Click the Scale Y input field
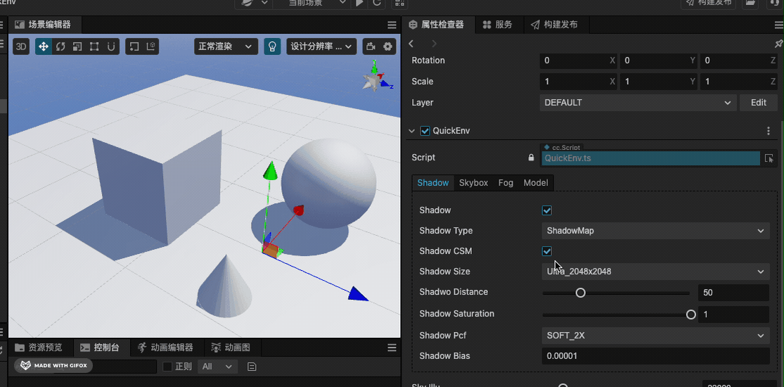This screenshot has height=387, width=784. click(659, 82)
